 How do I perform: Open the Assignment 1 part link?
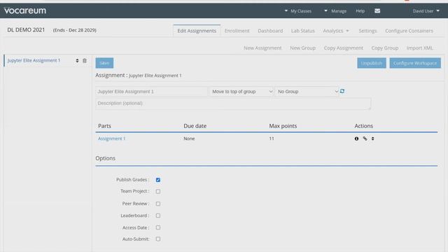point(112,139)
